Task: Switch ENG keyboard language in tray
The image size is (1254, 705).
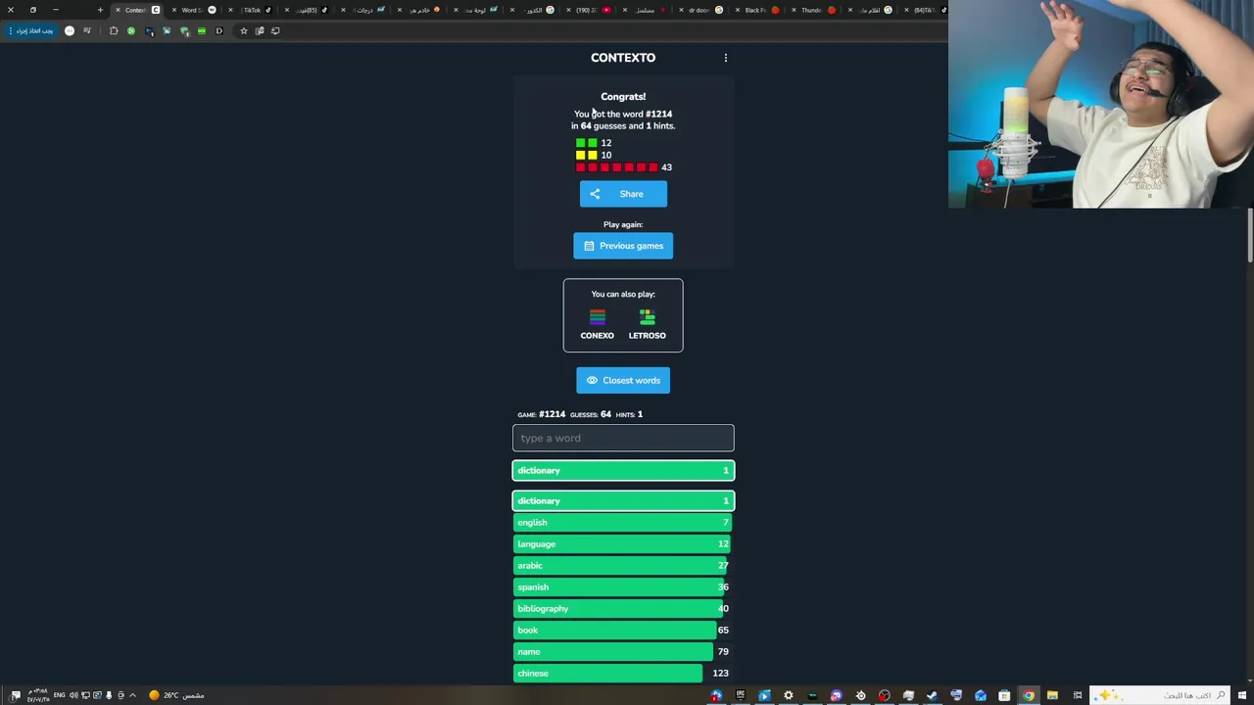Action: (59, 695)
